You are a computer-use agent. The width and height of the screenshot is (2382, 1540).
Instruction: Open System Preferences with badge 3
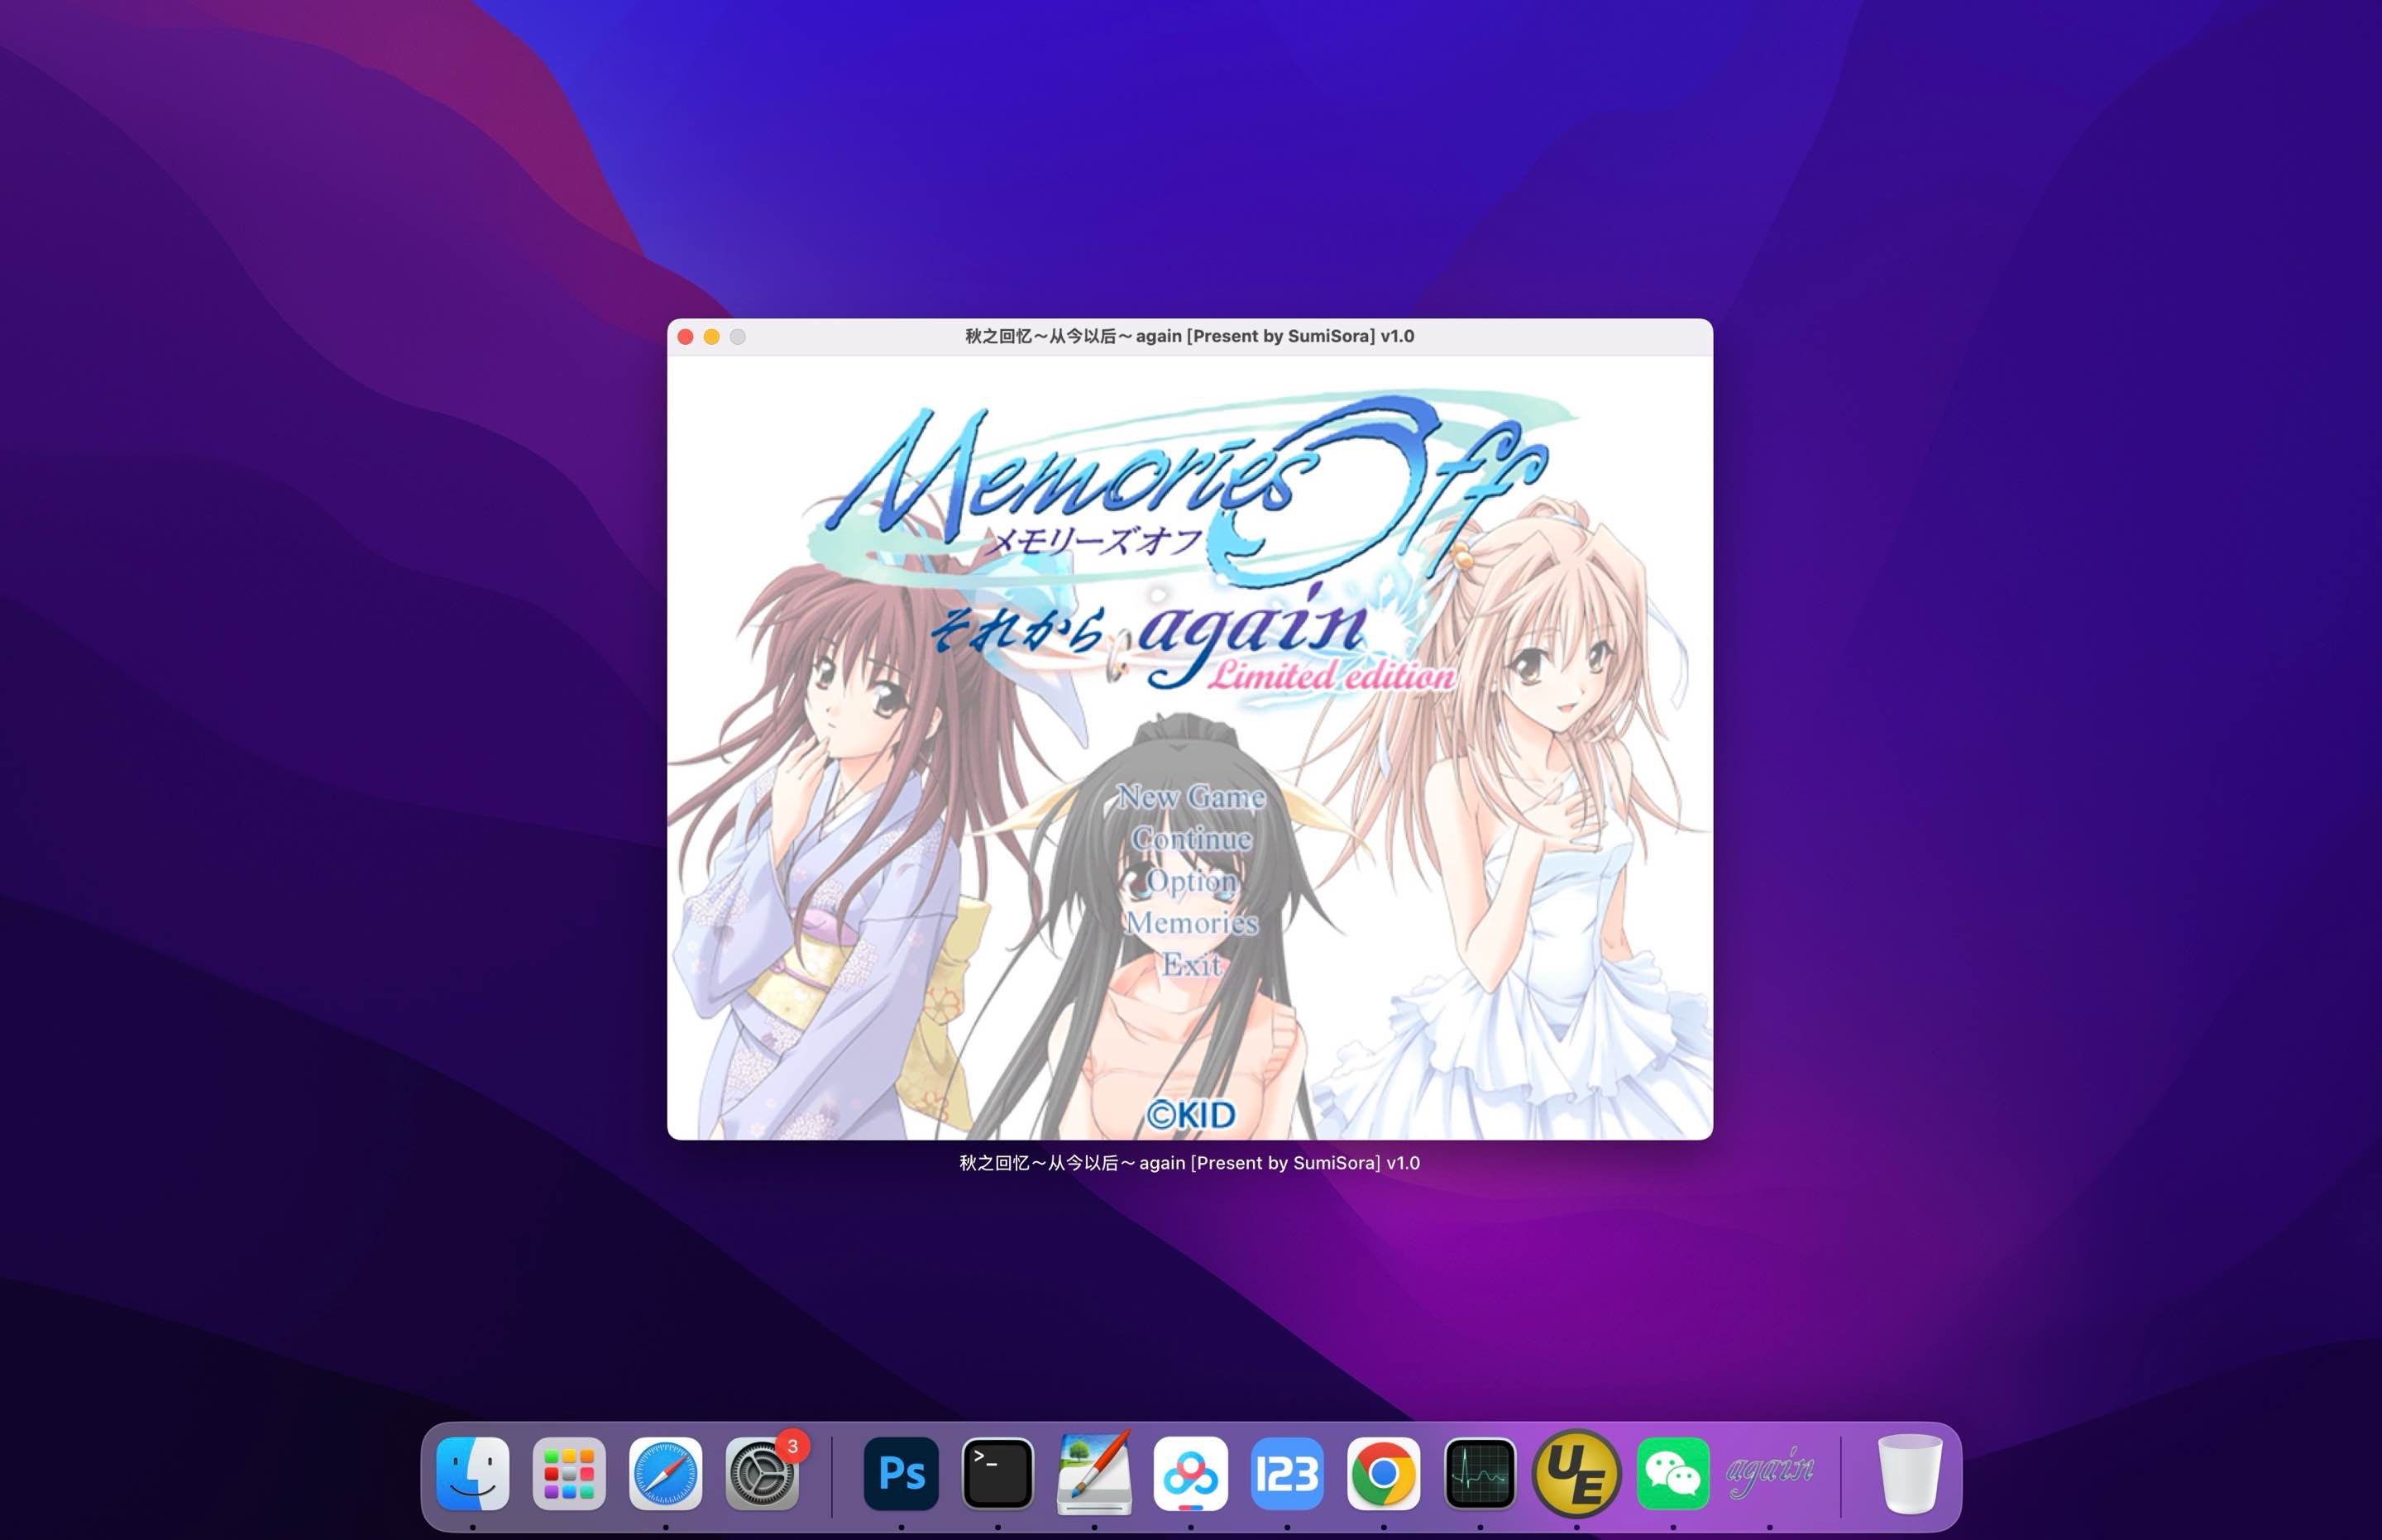[x=762, y=1474]
